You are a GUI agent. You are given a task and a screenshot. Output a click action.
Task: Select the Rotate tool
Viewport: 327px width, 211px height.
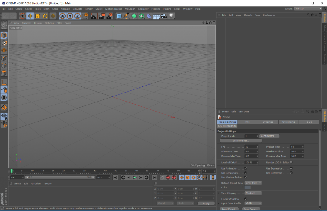[45, 16]
